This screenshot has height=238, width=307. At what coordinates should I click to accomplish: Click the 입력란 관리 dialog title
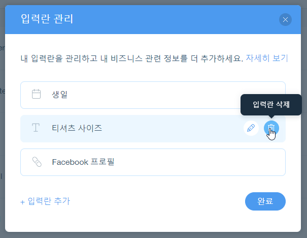pos(47,20)
